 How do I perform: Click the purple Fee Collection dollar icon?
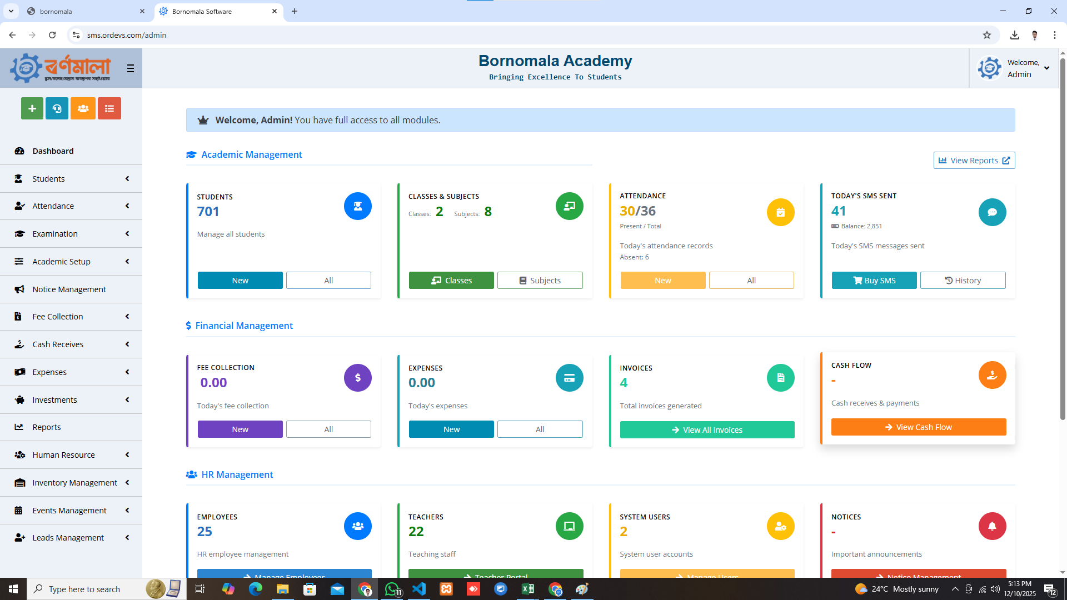click(357, 378)
